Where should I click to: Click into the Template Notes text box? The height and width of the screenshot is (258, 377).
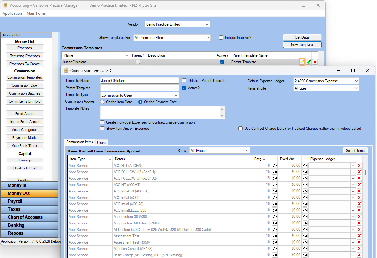(160, 113)
